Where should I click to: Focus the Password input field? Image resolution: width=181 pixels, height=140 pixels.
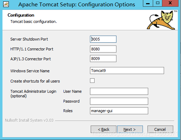pyautogui.click(x=119, y=101)
